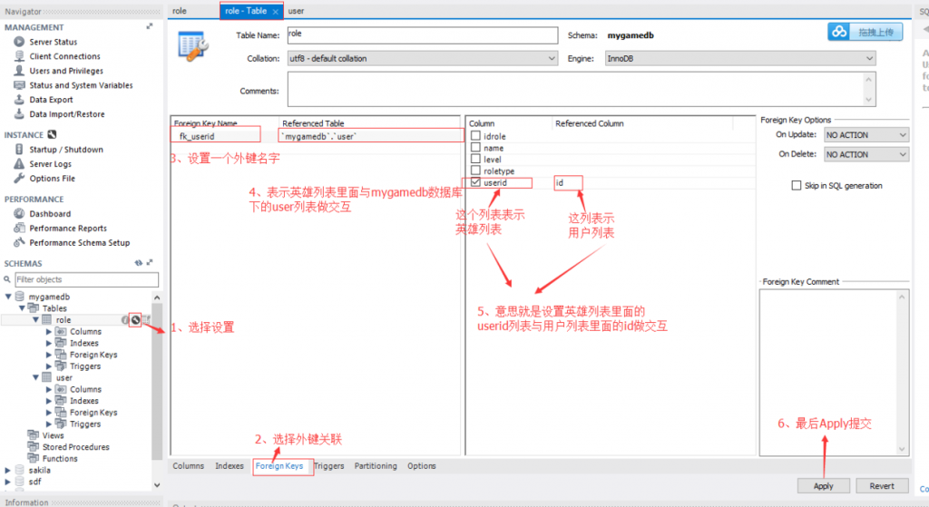Open the Triggers tab at bottom
This screenshot has width=929, height=507.
pyautogui.click(x=329, y=466)
